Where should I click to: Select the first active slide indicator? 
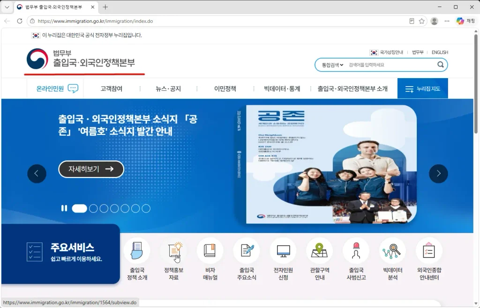point(79,208)
